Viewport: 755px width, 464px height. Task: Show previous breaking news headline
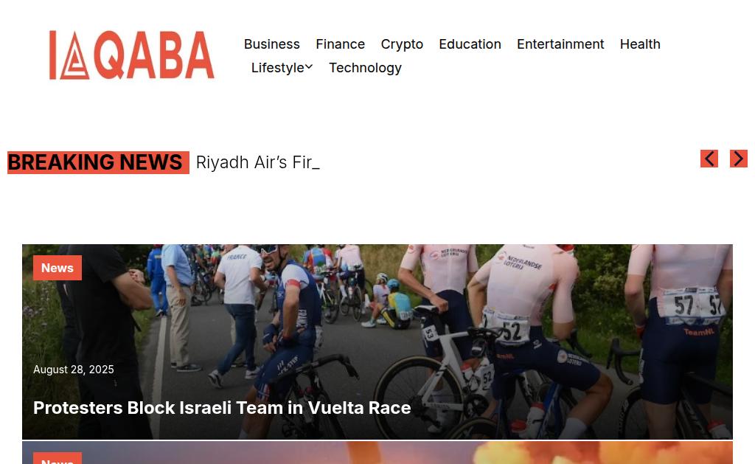click(x=709, y=159)
